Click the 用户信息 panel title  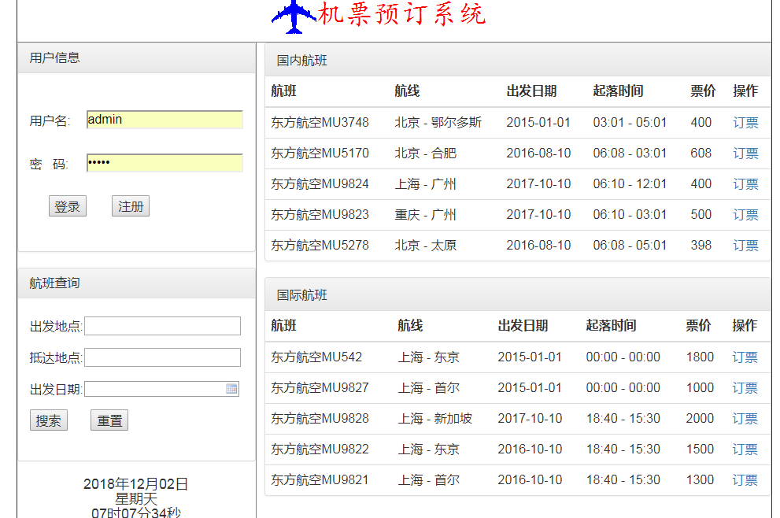[55, 57]
